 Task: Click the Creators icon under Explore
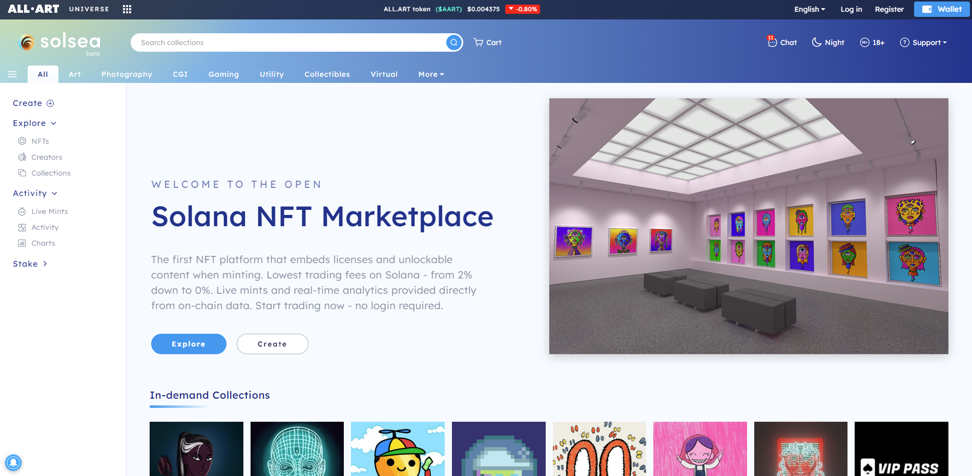(x=23, y=157)
